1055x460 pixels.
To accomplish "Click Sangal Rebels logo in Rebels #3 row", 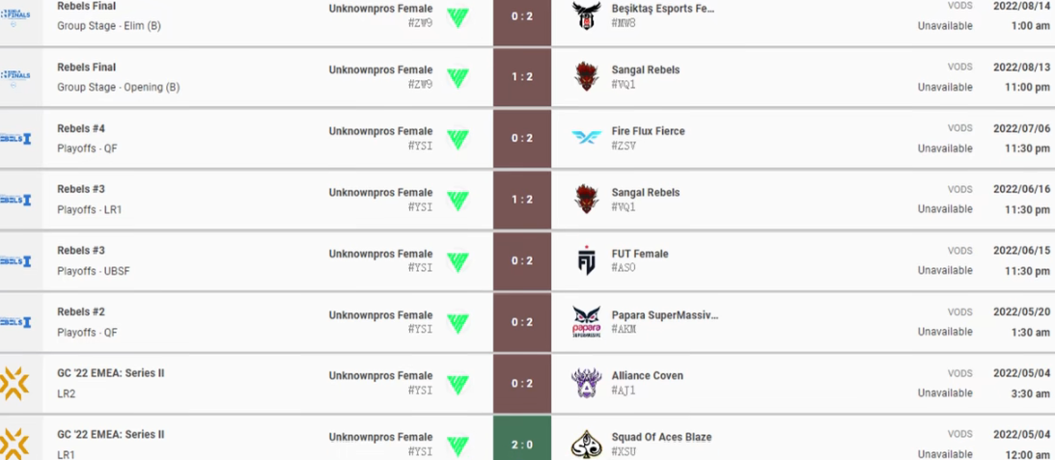I will tap(586, 199).
